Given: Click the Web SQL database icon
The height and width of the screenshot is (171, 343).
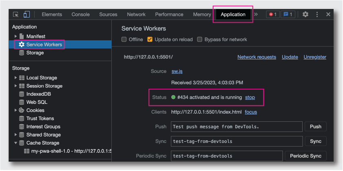Looking at the screenshot, I should tap(22, 102).
